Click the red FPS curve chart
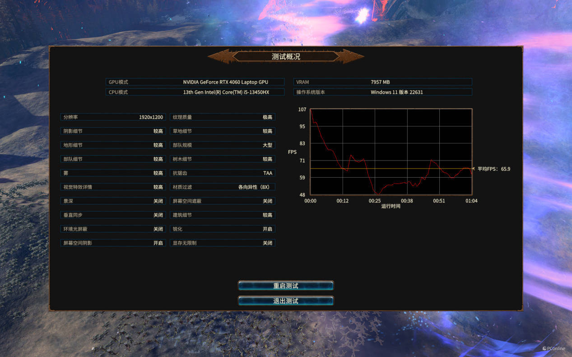Viewport: 572px width, 357px height. click(x=391, y=152)
